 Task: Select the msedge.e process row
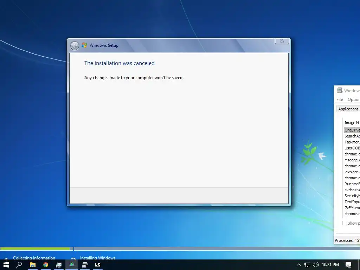point(352,160)
